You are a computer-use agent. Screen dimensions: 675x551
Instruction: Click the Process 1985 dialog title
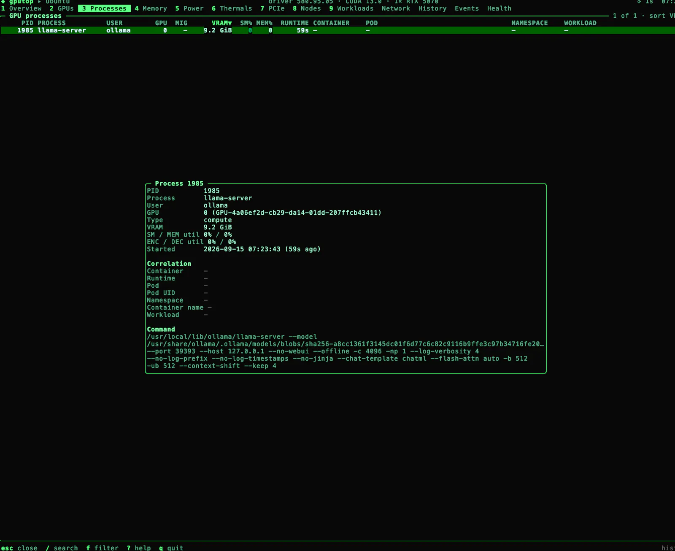point(179,184)
